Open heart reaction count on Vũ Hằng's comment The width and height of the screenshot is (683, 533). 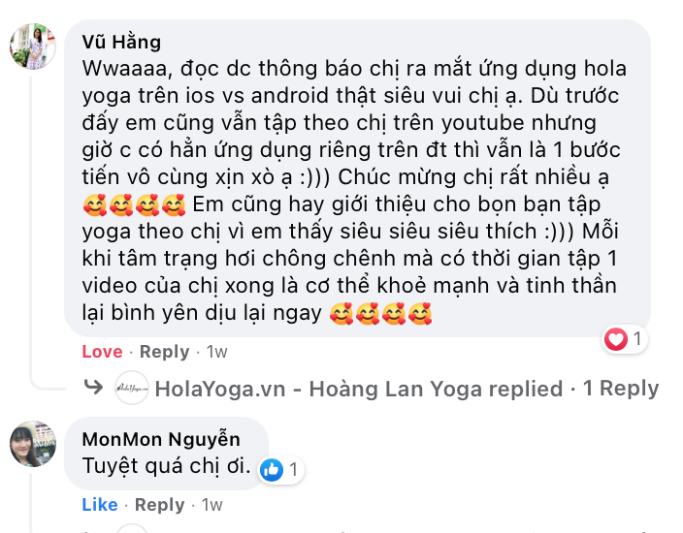[x=624, y=338]
